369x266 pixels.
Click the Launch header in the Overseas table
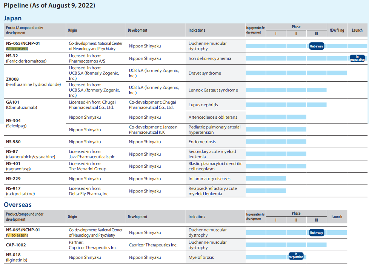coord(337,217)
